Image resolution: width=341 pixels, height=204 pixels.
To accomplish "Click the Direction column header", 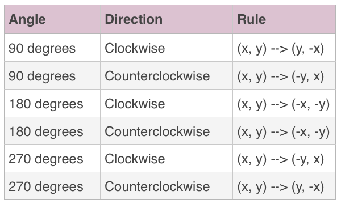I will (134, 19).
